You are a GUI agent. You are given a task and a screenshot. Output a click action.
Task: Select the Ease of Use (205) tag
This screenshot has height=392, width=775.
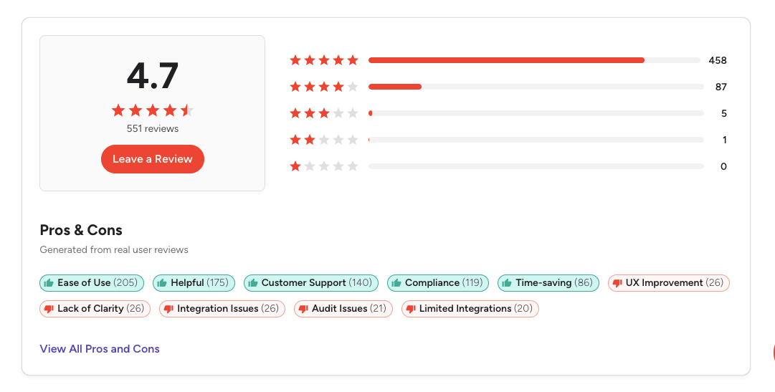tap(92, 283)
